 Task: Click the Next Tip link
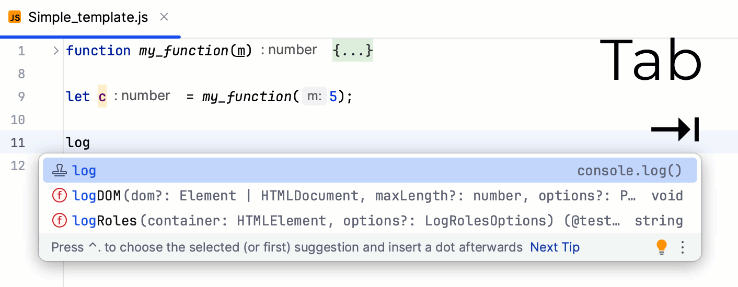(555, 247)
